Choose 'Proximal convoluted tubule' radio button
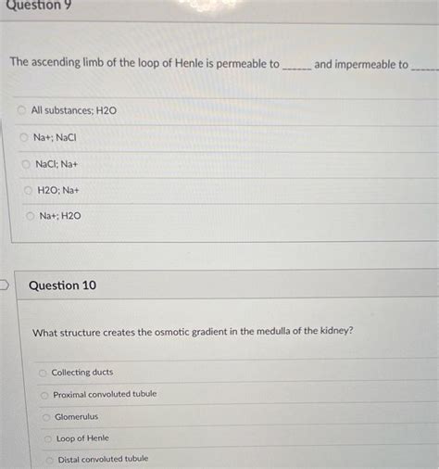439x469 pixels. [x=44, y=395]
